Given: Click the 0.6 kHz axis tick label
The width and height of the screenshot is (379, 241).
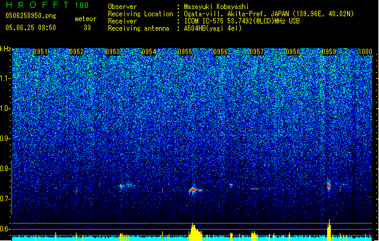Looking at the screenshot, I should pos(5,229).
